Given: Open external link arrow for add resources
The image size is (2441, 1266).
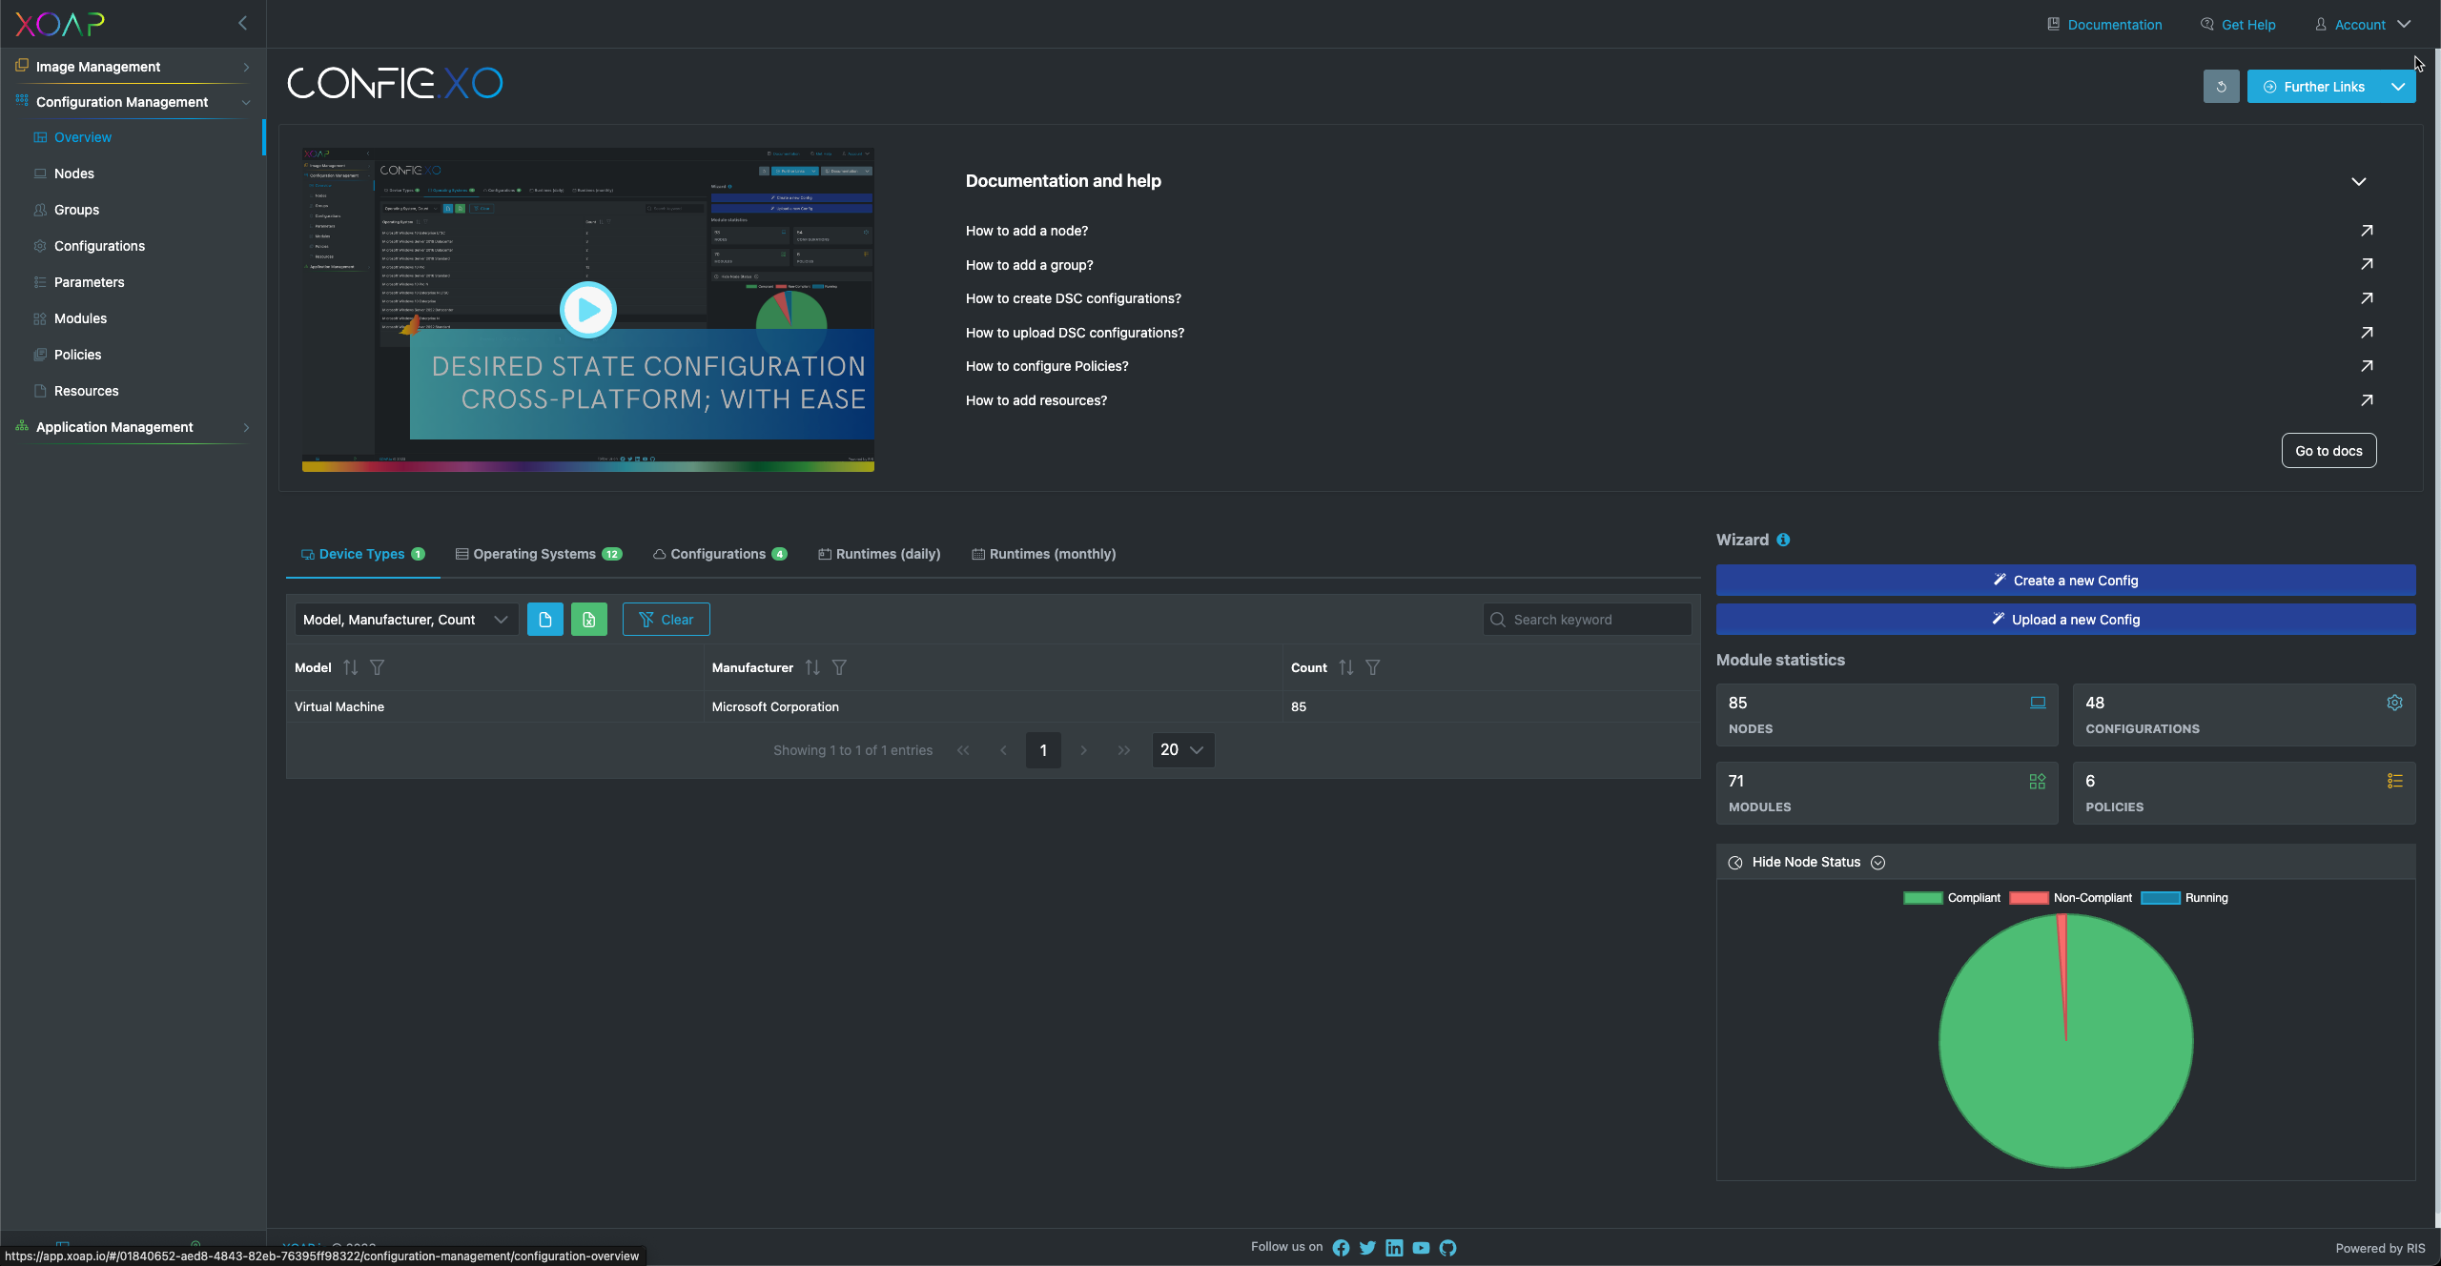Looking at the screenshot, I should pos(2366,400).
